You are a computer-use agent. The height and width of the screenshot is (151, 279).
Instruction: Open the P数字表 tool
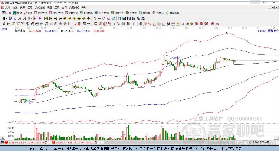[72, 13]
